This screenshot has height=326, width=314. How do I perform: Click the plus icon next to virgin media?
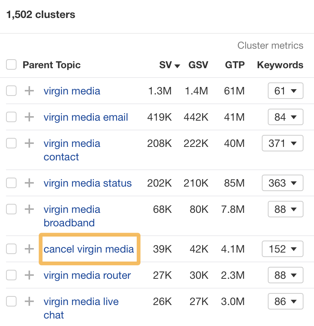(x=29, y=91)
